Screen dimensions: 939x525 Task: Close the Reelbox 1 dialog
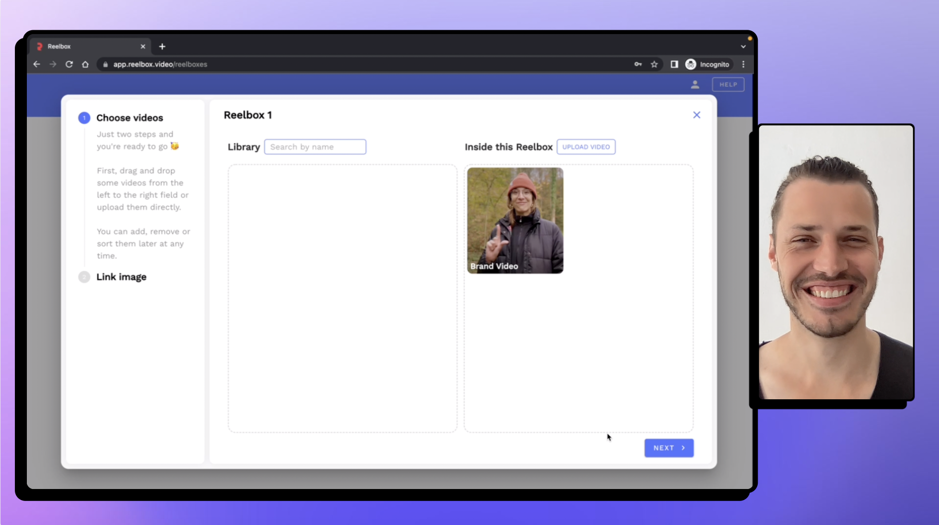coord(696,115)
